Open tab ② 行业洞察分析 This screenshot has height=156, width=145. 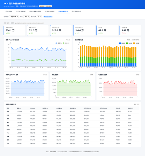click(21, 11)
